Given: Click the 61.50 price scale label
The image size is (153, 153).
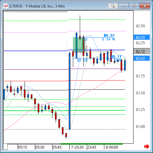Looking at the screenshot, I should point(140,93).
